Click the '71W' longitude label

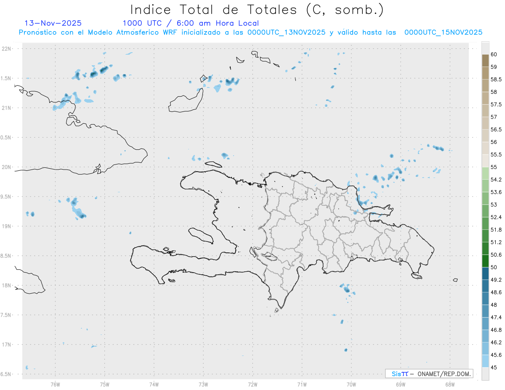coord(302,385)
